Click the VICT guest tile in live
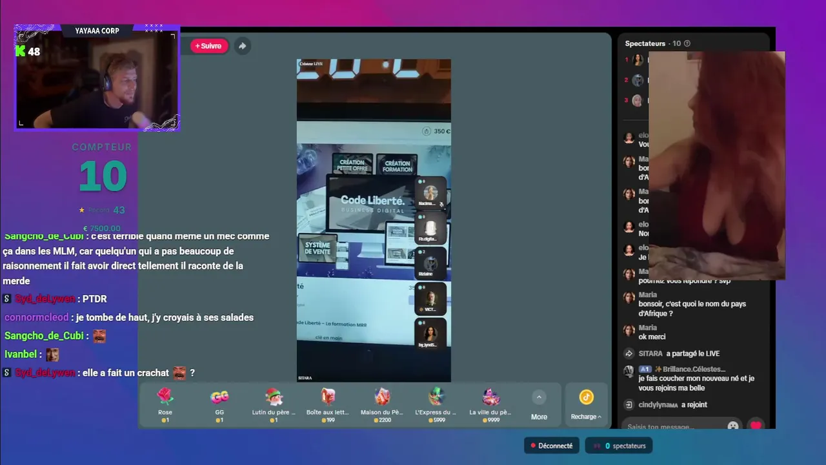The width and height of the screenshot is (826, 465). pos(430,298)
